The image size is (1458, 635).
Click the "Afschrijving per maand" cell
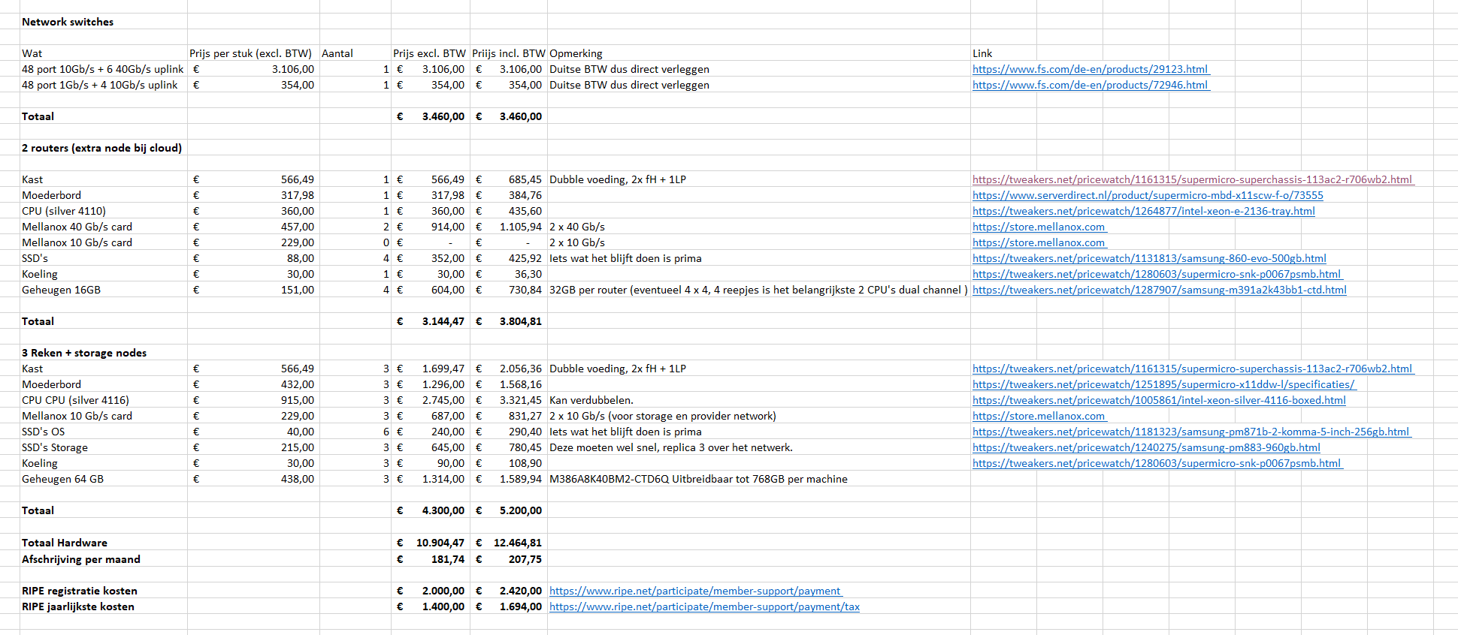(x=80, y=559)
